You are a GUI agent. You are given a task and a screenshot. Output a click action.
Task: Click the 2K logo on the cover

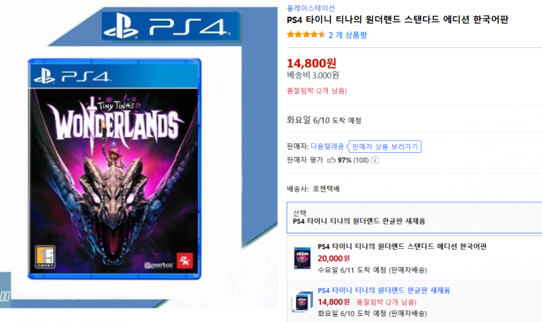coord(184,261)
